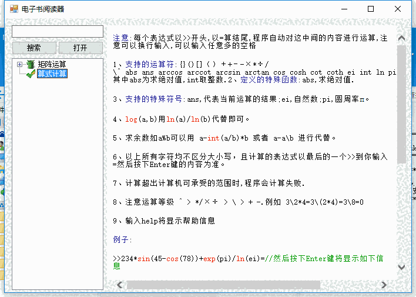Click the vertical scrollbar up arrow
Viewport: 416px width, 297px height.
pos(401,38)
